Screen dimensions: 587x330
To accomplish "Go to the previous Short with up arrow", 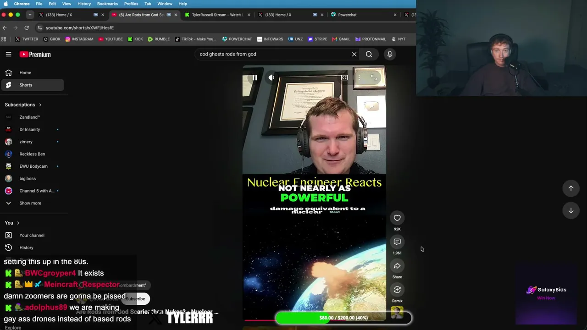I will click(571, 188).
